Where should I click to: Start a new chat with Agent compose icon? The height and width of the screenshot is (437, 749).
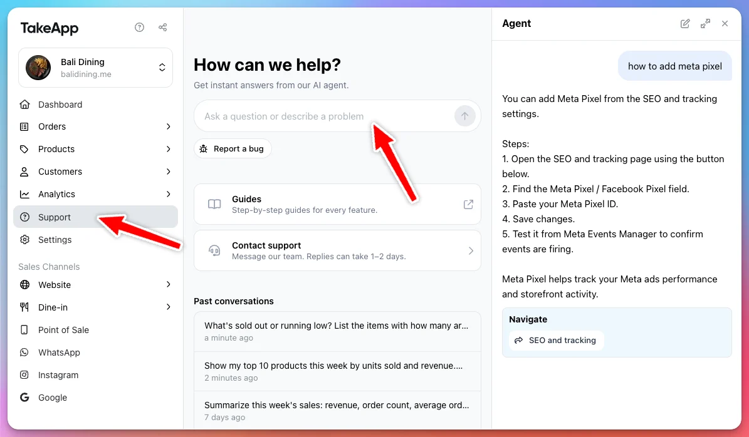(685, 23)
